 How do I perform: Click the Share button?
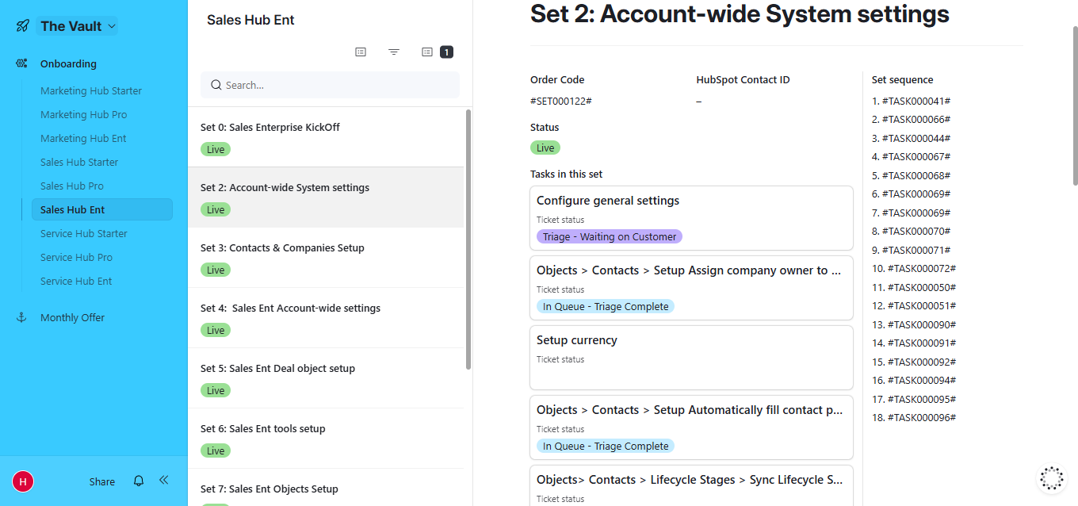coord(102,481)
